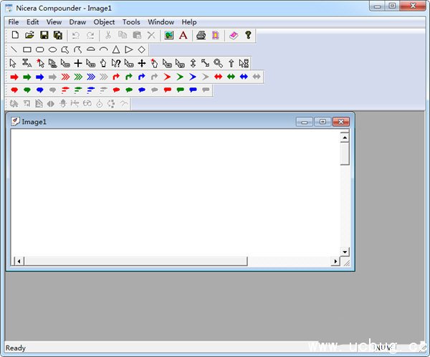Pick the solid red right arrow
This screenshot has width=430, height=357.
[14, 77]
